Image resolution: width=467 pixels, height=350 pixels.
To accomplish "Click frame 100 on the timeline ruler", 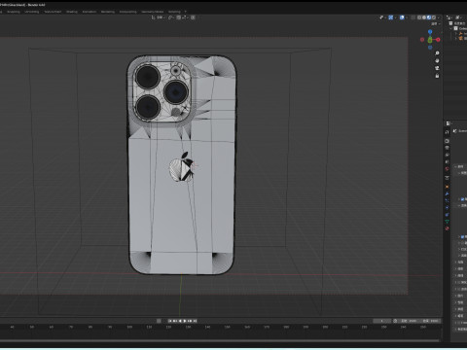I will point(129,327).
